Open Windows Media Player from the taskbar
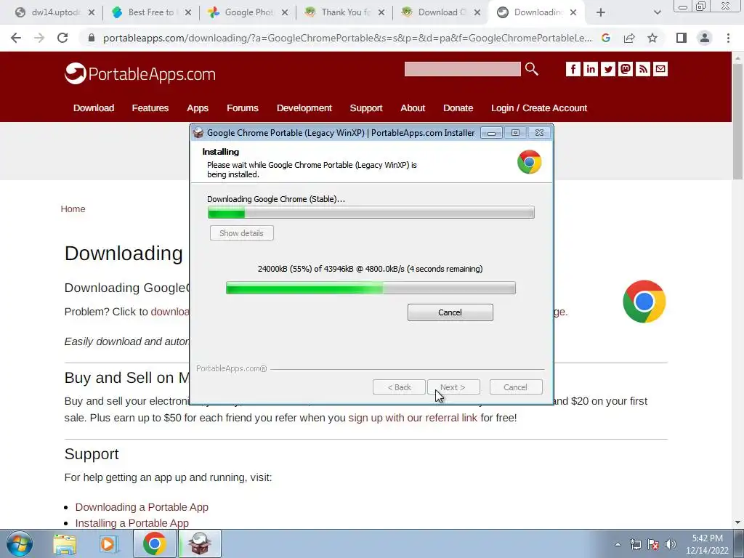Image resolution: width=744 pixels, height=558 pixels. pos(108,545)
